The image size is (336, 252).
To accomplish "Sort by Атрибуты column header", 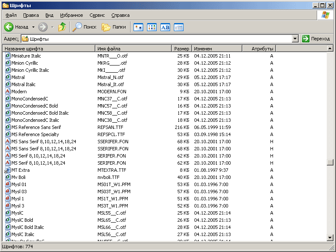I will click(259, 49).
